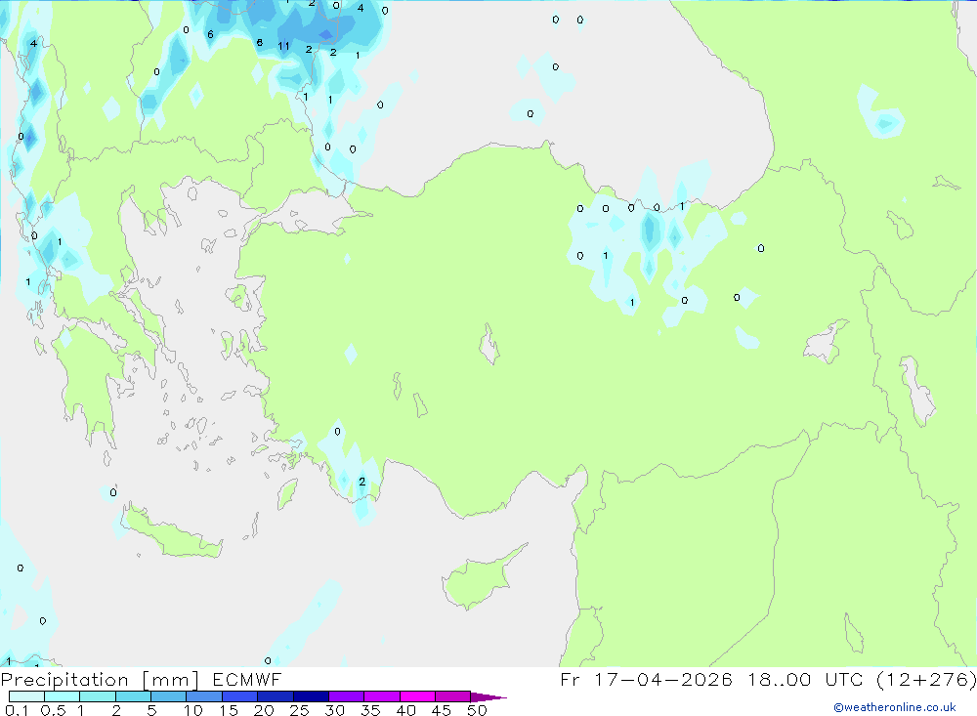The height and width of the screenshot is (716, 977).
Task: Click legend label "0.5"
Action: [53, 710]
